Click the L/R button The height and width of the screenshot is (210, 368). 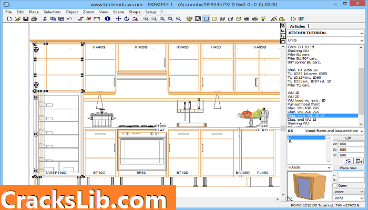348,138
